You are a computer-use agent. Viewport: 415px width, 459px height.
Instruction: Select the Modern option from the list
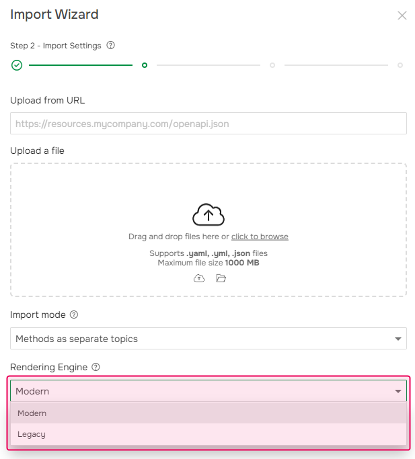pos(32,413)
